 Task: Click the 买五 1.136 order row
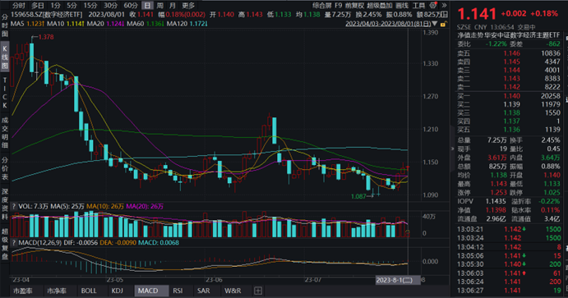pos(508,130)
